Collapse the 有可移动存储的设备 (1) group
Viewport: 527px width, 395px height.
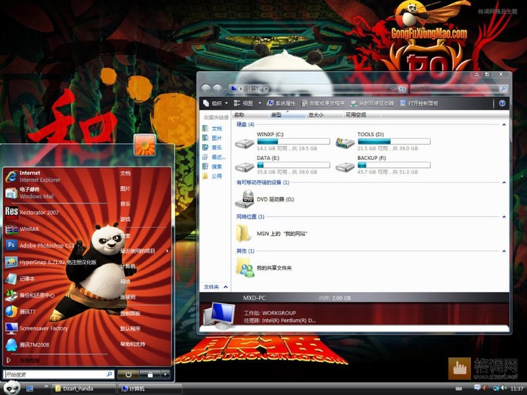504,182
